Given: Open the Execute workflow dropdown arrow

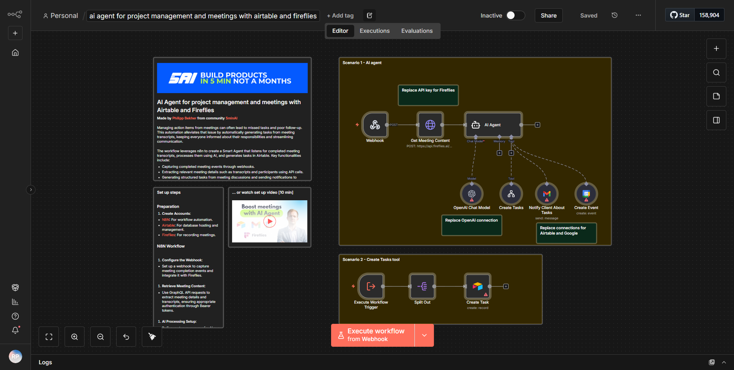Looking at the screenshot, I should pos(424,335).
